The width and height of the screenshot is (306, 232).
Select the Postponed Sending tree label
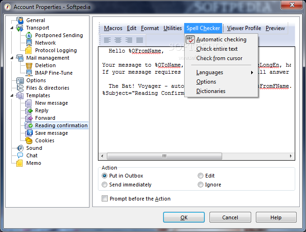(x=59, y=35)
